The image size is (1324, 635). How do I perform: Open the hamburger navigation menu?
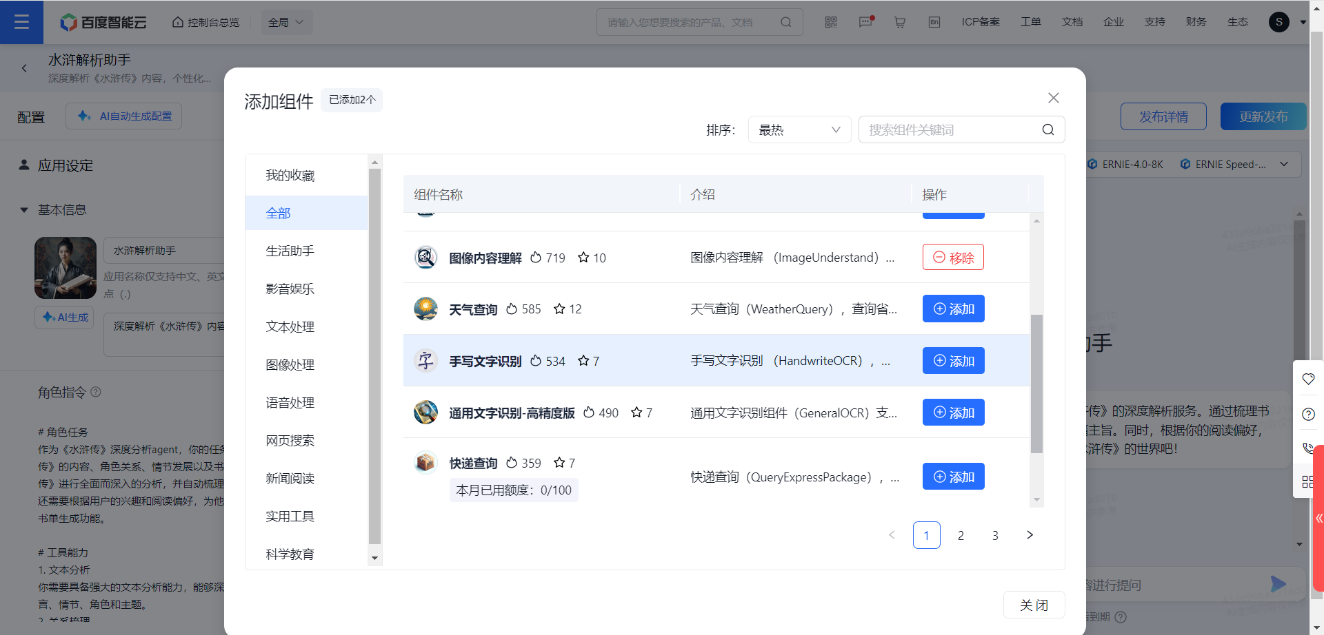click(21, 22)
